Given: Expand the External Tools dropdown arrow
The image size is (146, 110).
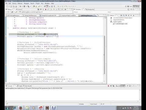Looking at the screenshot, I should [30, 6].
